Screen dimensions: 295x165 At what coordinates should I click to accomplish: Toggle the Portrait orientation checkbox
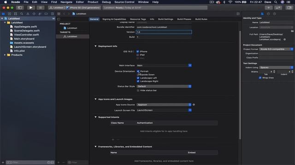click(138, 71)
